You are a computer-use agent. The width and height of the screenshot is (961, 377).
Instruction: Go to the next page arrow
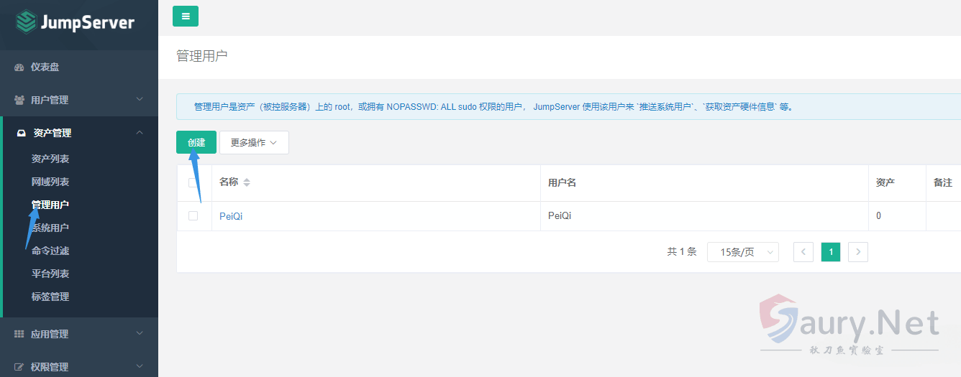tap(858, 252)
